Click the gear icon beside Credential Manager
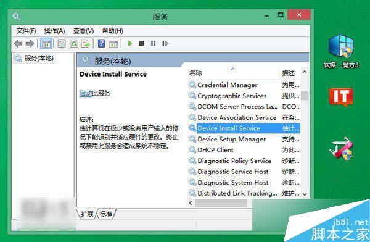The image size is (370, 242). [192, 85]
